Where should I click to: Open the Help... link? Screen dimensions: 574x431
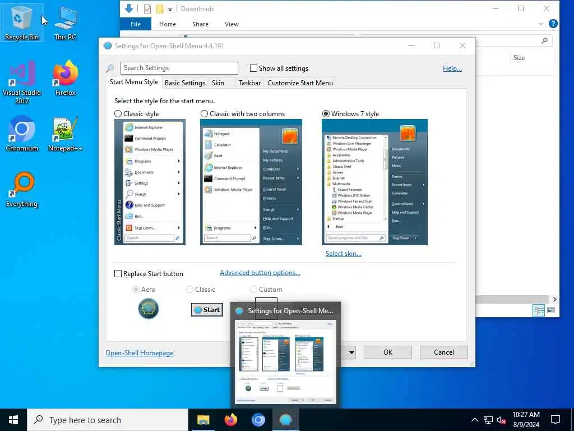pos(452,68)
